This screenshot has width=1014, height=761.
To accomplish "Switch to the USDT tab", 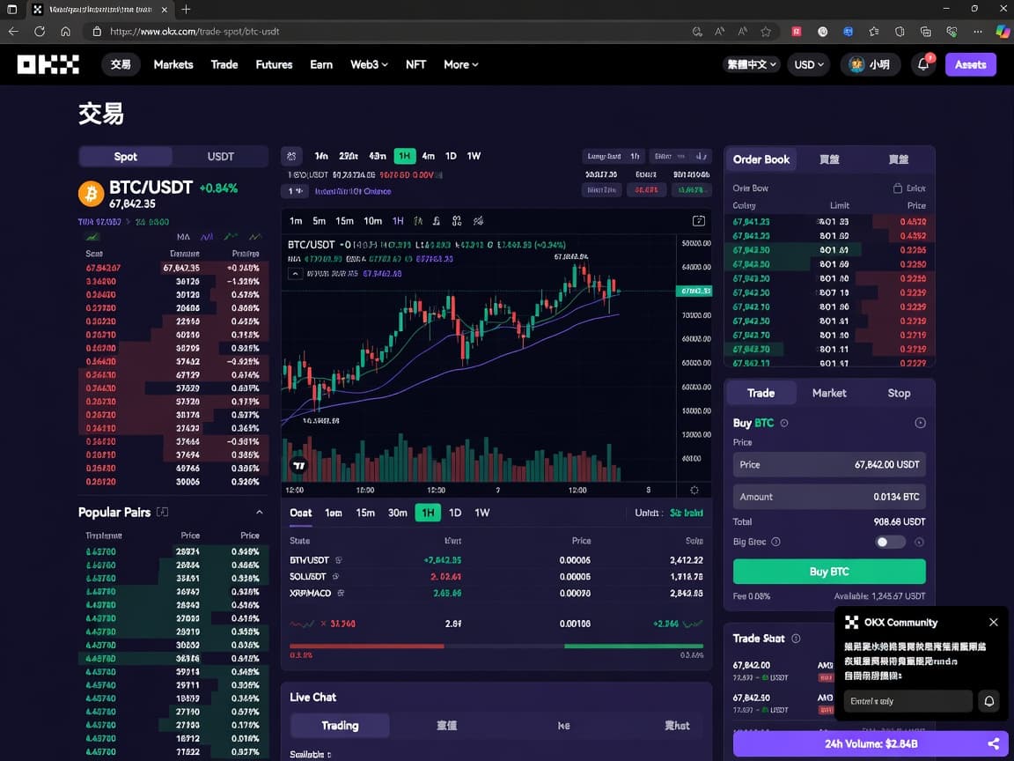I will point(221,157).
